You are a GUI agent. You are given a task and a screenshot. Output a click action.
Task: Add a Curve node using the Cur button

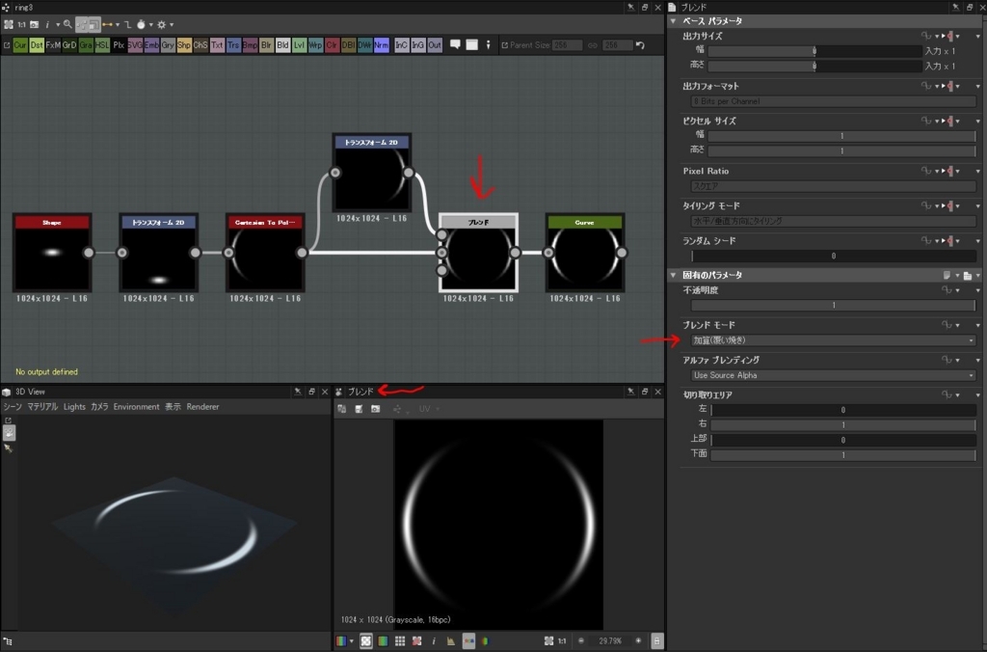tap(20, 45)
